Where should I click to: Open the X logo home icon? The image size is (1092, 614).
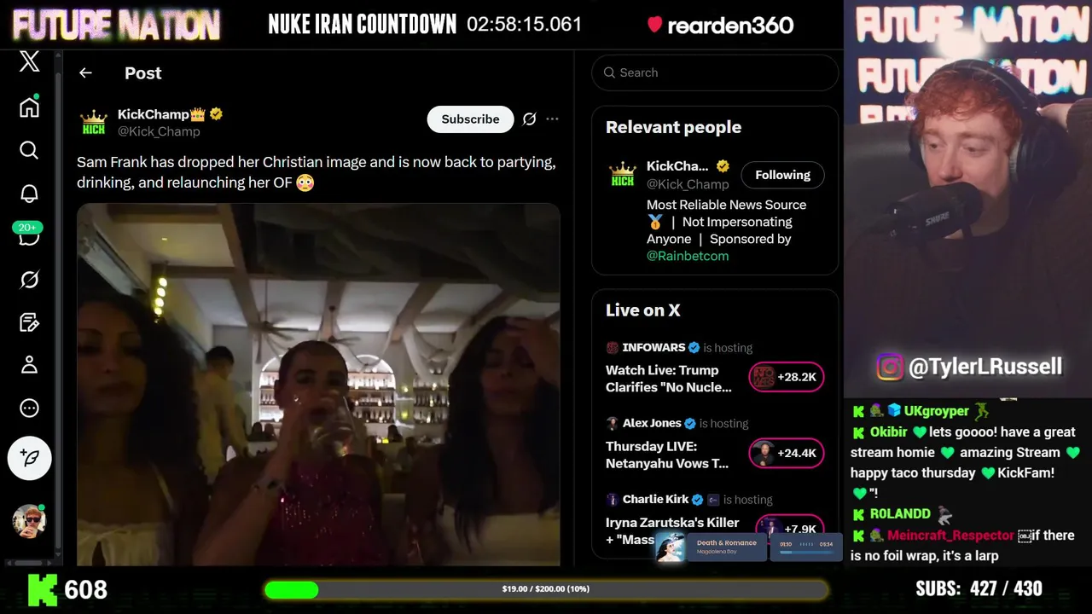(x=29, y=61)
